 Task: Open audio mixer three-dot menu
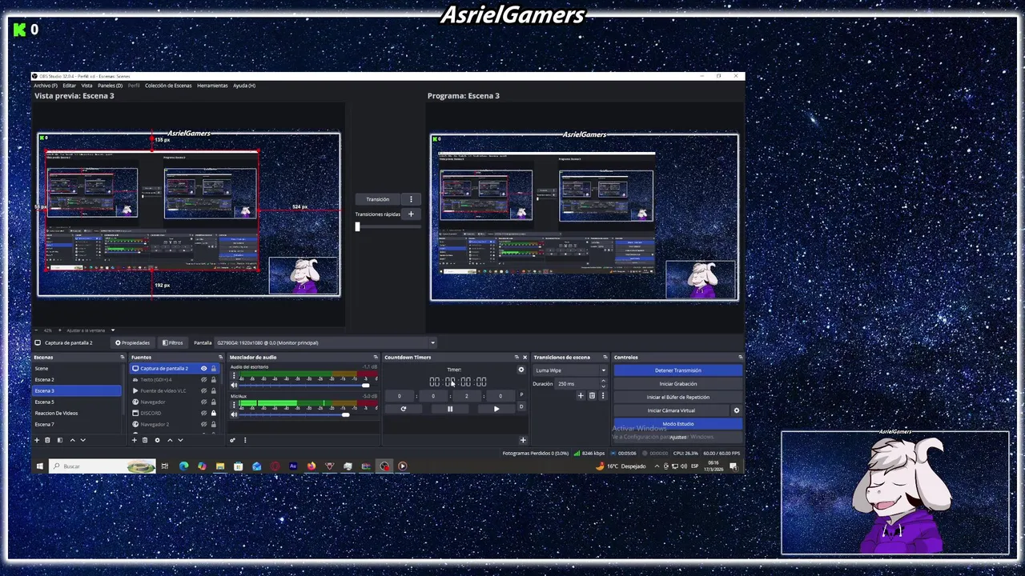click(245, 440)
